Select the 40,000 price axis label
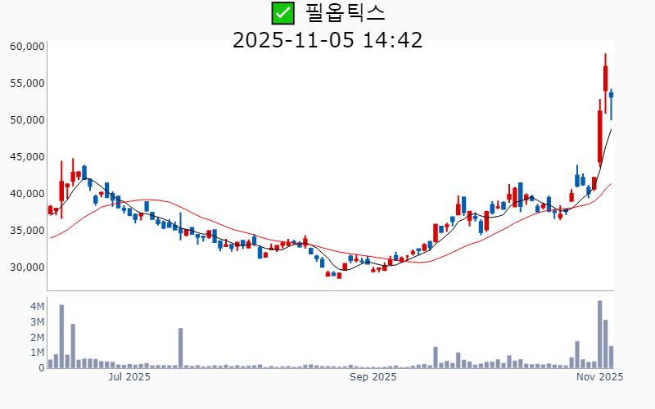The height and width of the screenshot is (409, 655). point(27,194)
